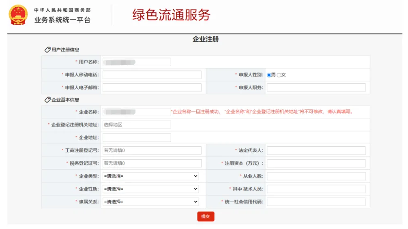Focus the 工商注册登记号 input field
The width and height of the screenshot is (408, 229).
point(152,150)
